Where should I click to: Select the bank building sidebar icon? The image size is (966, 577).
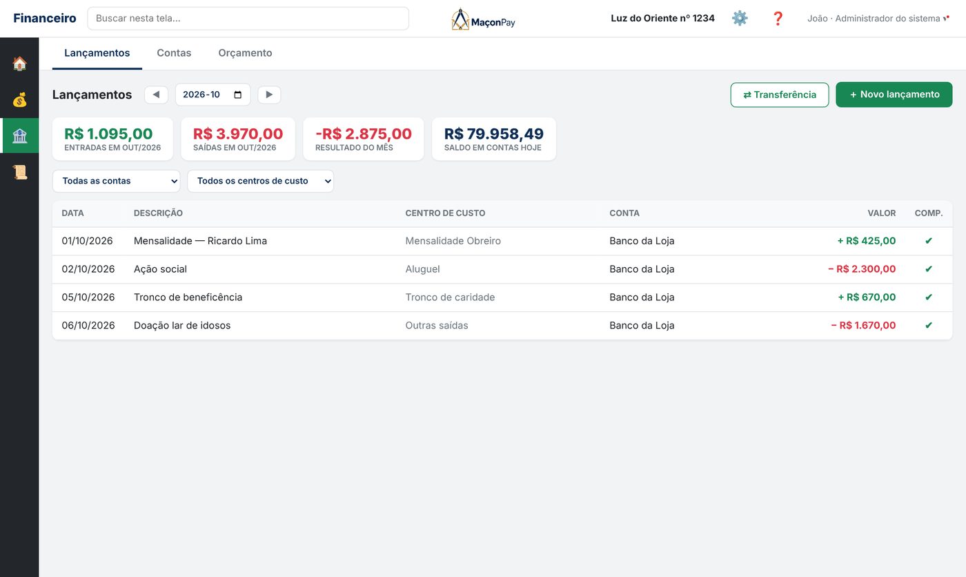pyautogui.click(x=19, y=136)
